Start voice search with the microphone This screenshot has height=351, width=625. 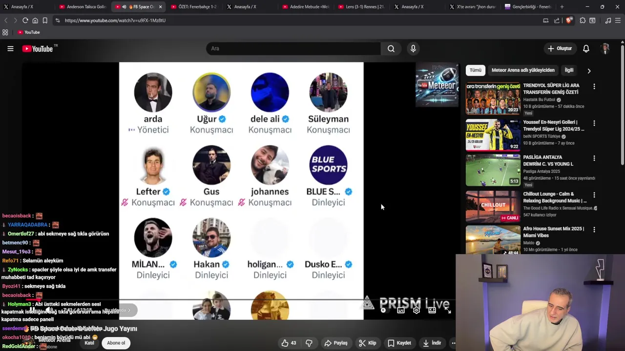413,48
